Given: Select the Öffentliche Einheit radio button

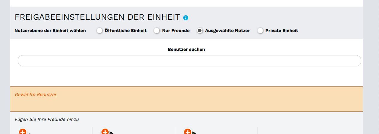Looking at the screenshot, I should point(99,31).
